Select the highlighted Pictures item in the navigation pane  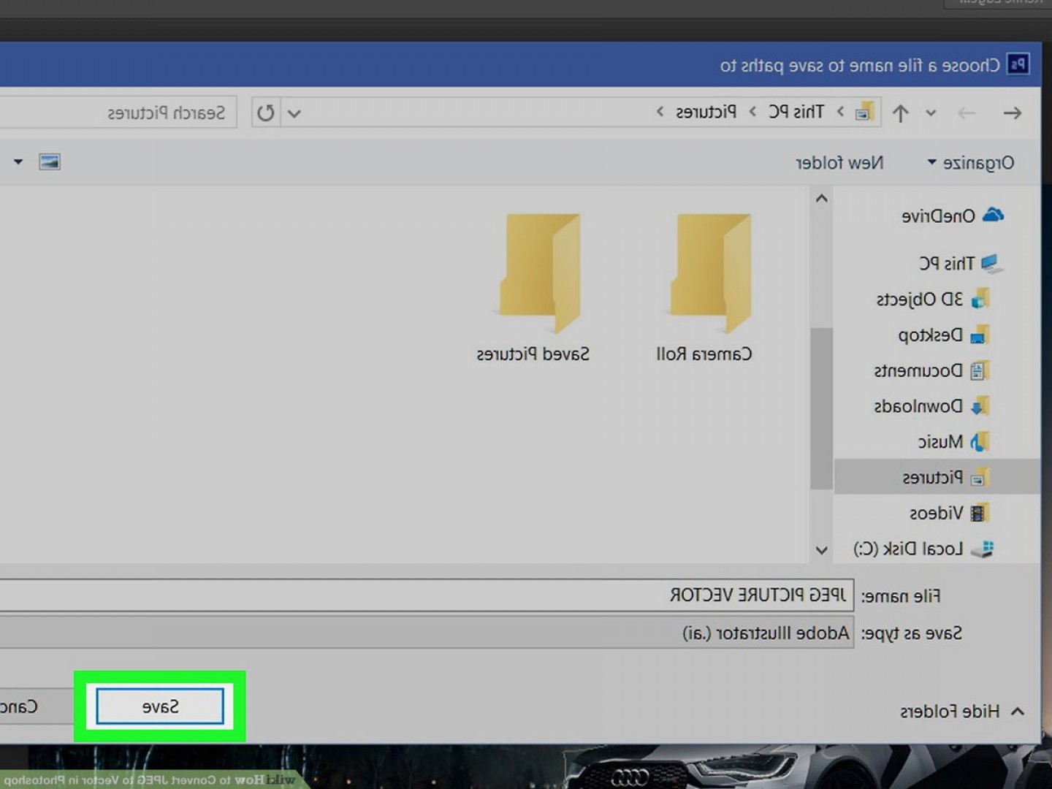click(937, 477)
